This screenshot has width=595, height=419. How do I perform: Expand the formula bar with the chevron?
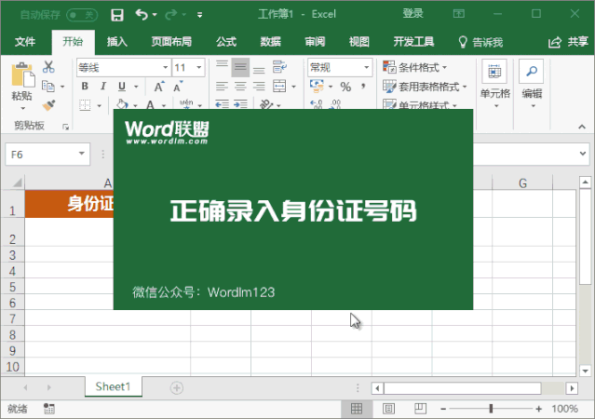click(x=583, y=154)
